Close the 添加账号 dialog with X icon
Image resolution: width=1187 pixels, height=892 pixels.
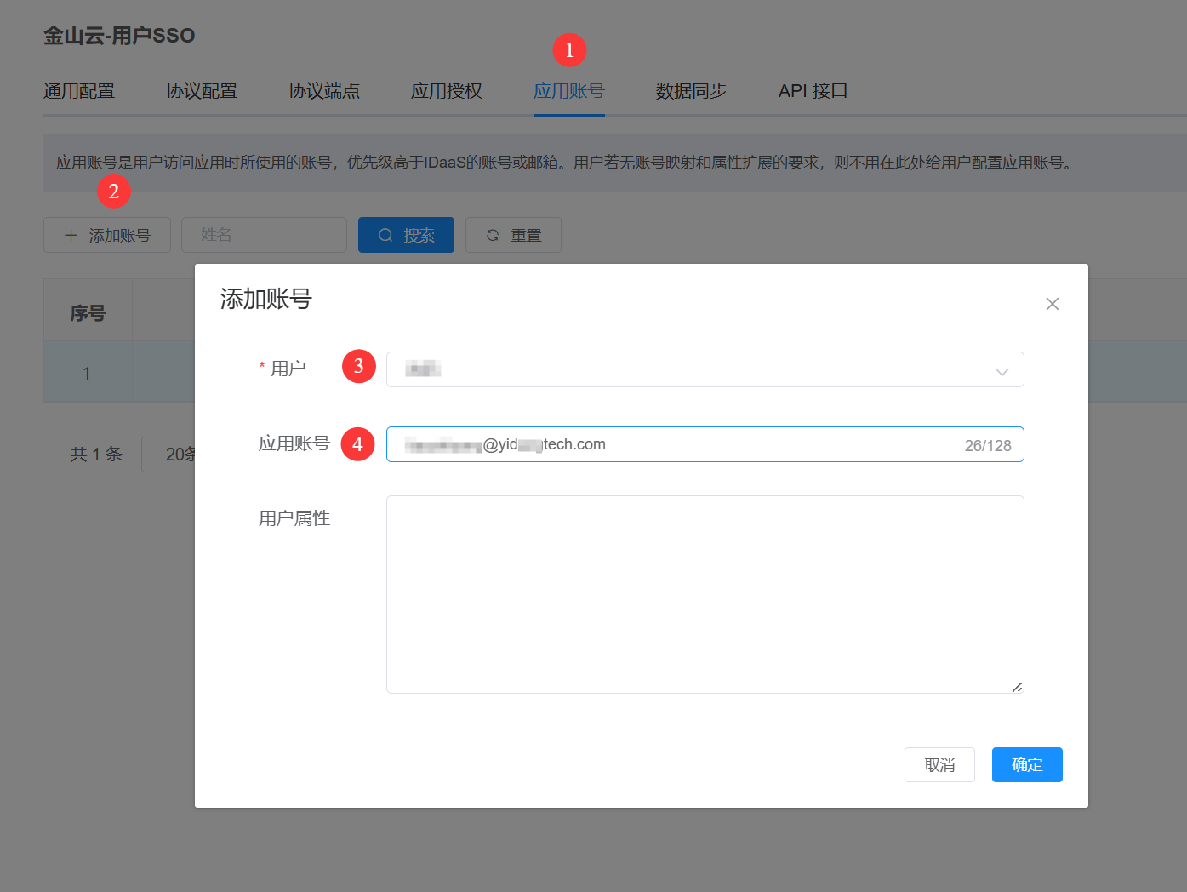click(1052, 304)
